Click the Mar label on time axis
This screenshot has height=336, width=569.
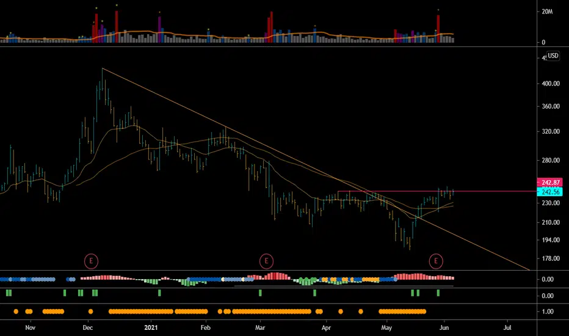(260, 327)
